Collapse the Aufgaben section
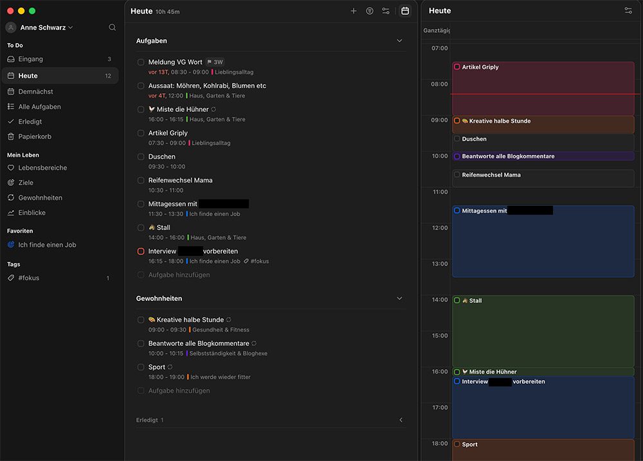 point(399,41)
